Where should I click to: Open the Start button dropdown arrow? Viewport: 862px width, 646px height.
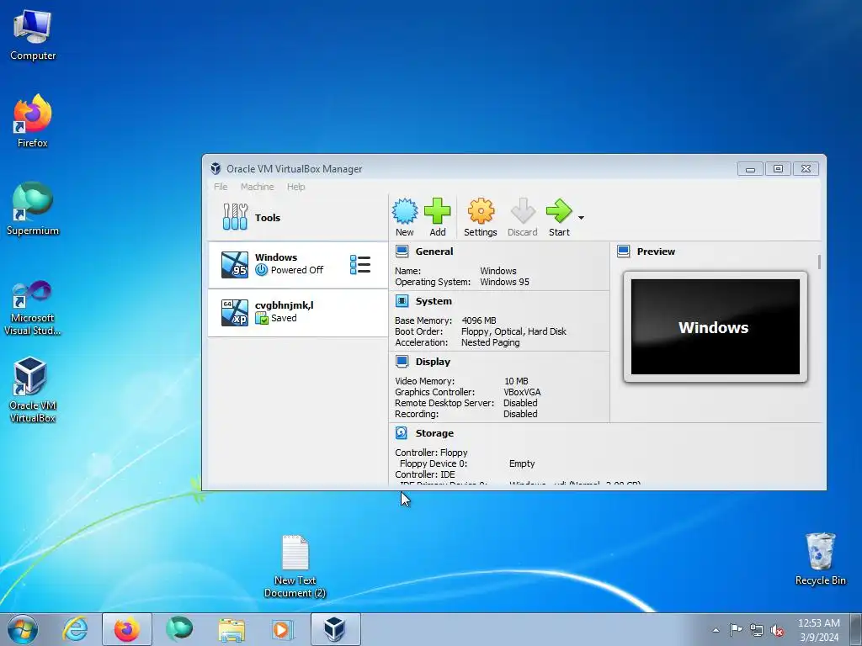coord(581,218)
